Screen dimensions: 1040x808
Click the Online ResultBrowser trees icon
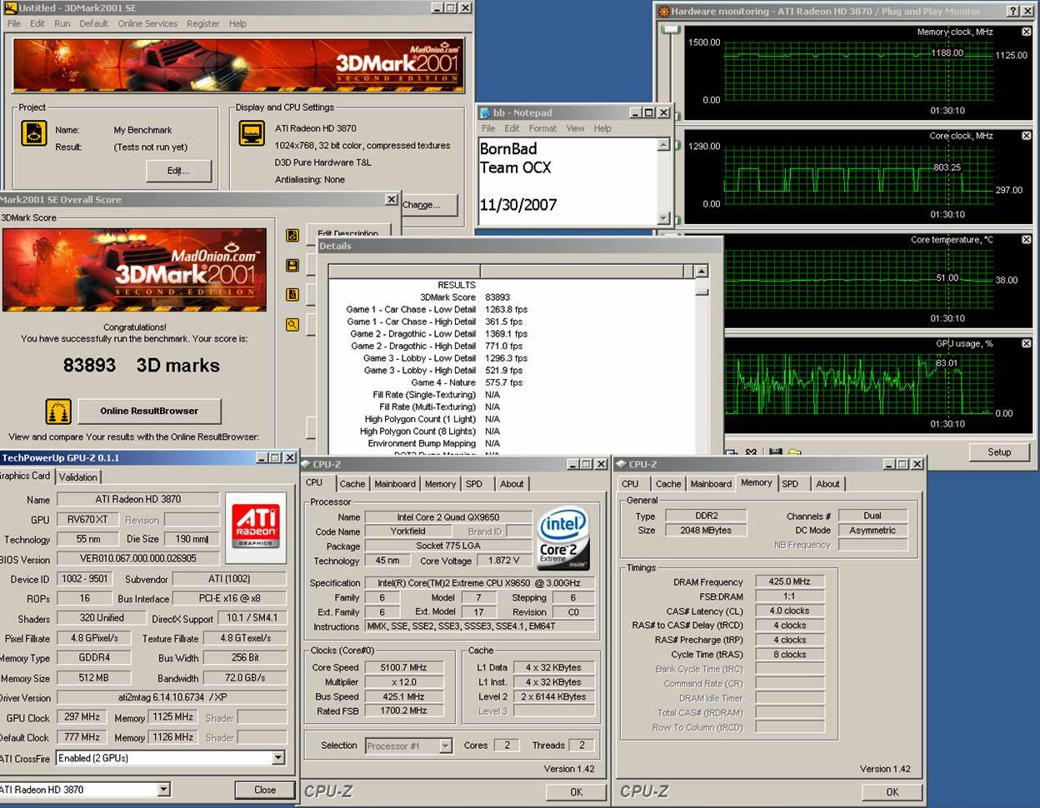57,411
